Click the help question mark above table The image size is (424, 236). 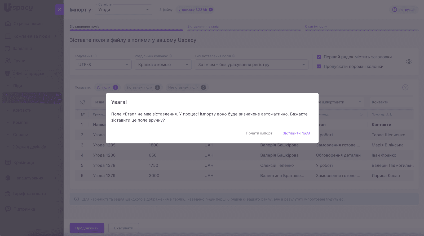pos(405,87)
